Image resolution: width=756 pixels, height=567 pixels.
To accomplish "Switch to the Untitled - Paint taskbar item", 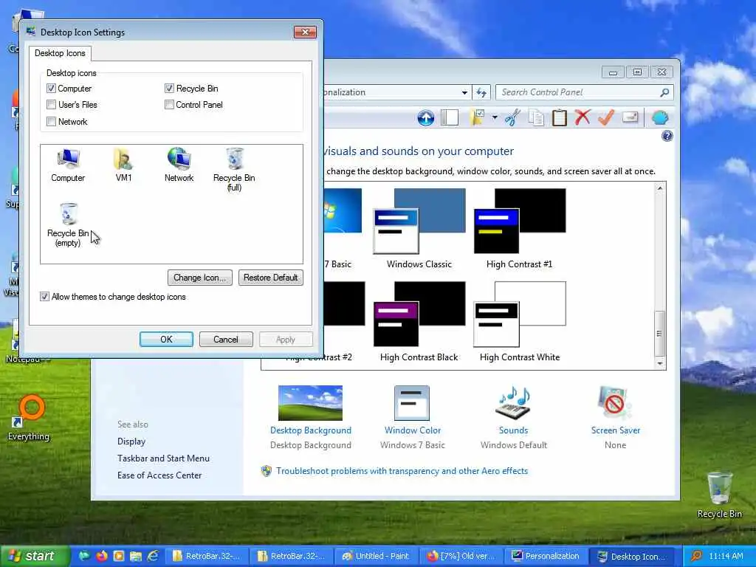I will pos(375,556).
